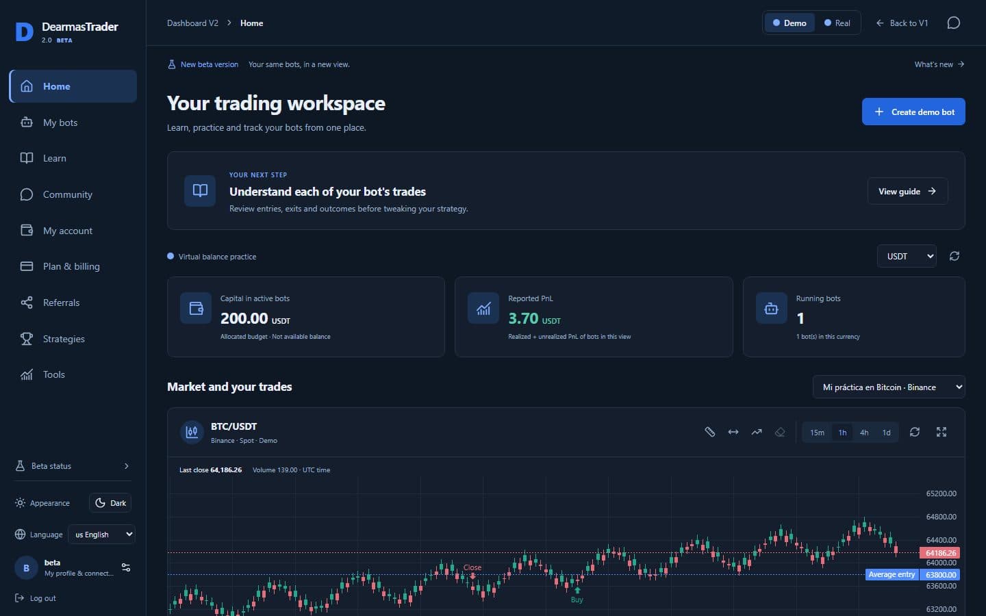Viewport: 986px width, 616px height.
Task: Set chart timeframe to 1d
Action: [x=886, y=433]
